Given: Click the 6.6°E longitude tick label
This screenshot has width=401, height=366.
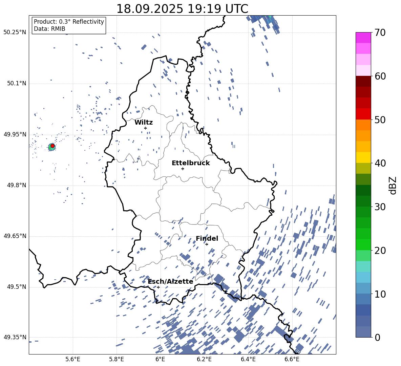Looking at the screenshot, I should (x=292, y=359).
